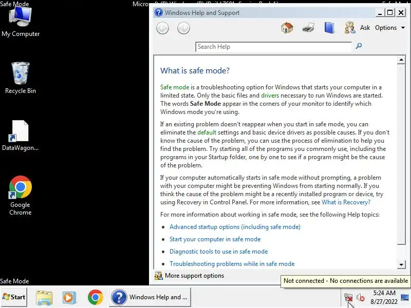Open 'Troubleshooting problems while in safe mode'
411x308 pixels.
tap(232, 264)
